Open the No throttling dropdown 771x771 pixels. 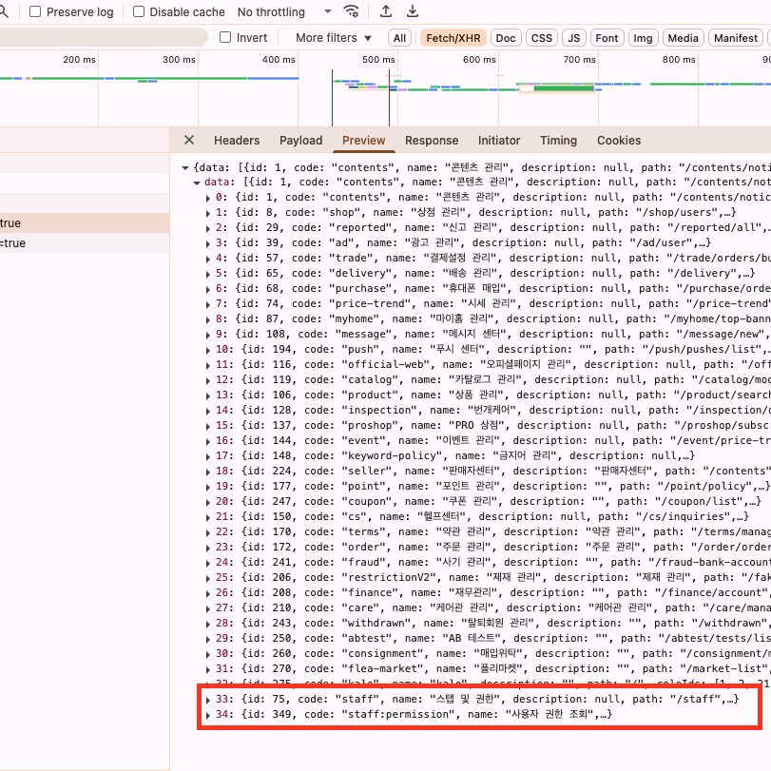(284, 11)
